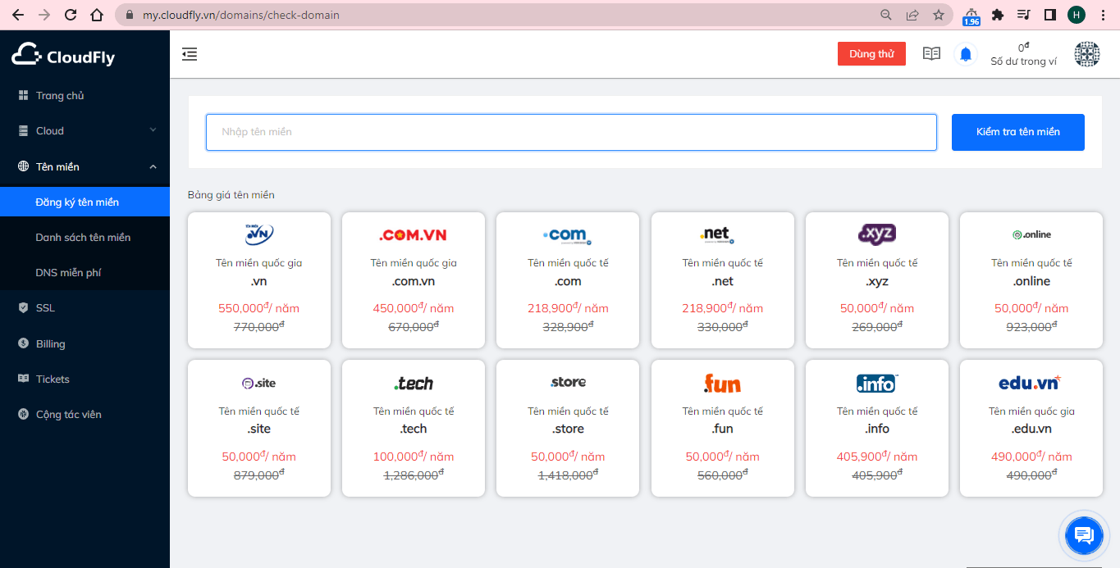Select the .fun domain card
This screenshot has height=568, width=1120.
pyautogui.click(x=723, y=428)
